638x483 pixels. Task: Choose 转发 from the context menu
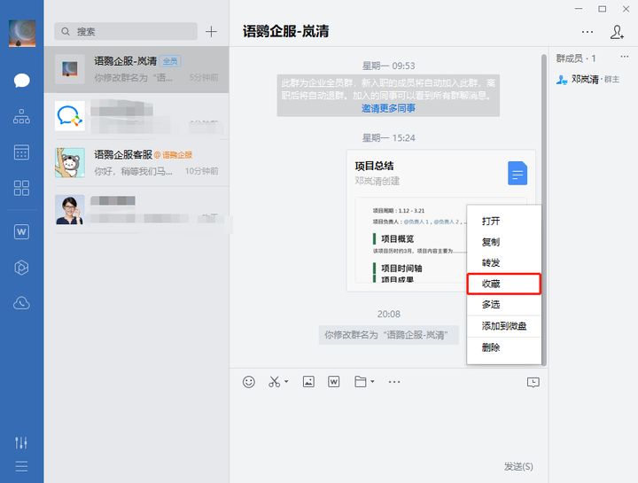pyautogui.click(x=491, y=262)
